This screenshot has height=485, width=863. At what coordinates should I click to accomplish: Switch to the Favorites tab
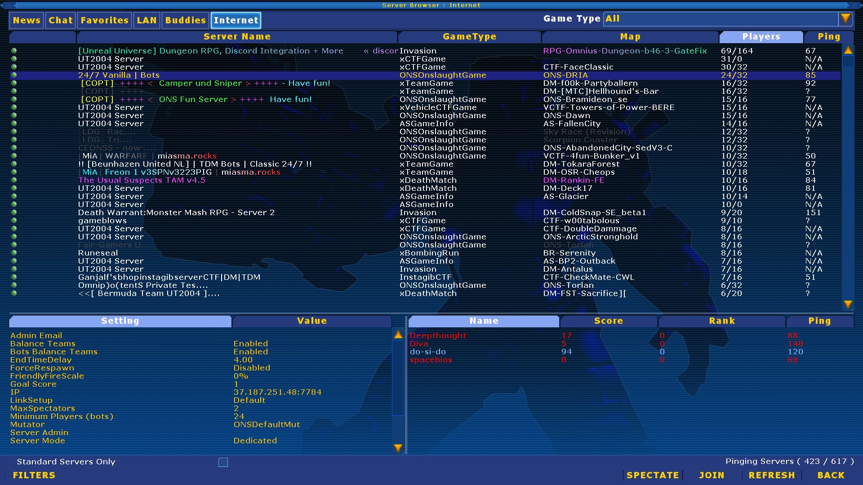point(105,20)
